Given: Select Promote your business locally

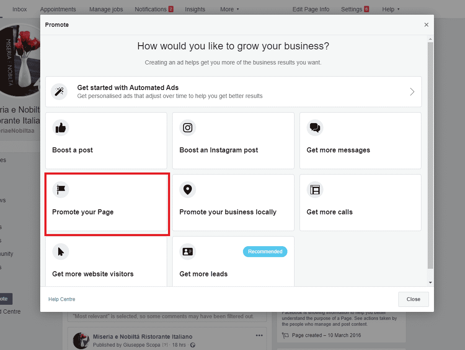Looking at the screenshot, I should tap(233, 202).
